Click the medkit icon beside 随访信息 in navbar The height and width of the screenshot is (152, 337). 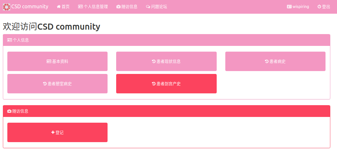(118, 7)
